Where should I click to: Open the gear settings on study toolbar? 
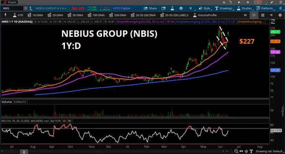click(280, 15)
